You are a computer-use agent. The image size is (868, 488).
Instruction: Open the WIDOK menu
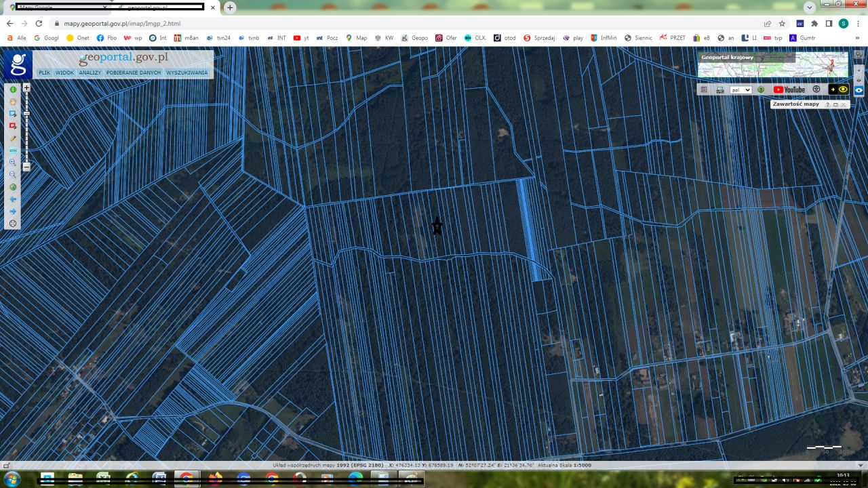tap(64, 73)
